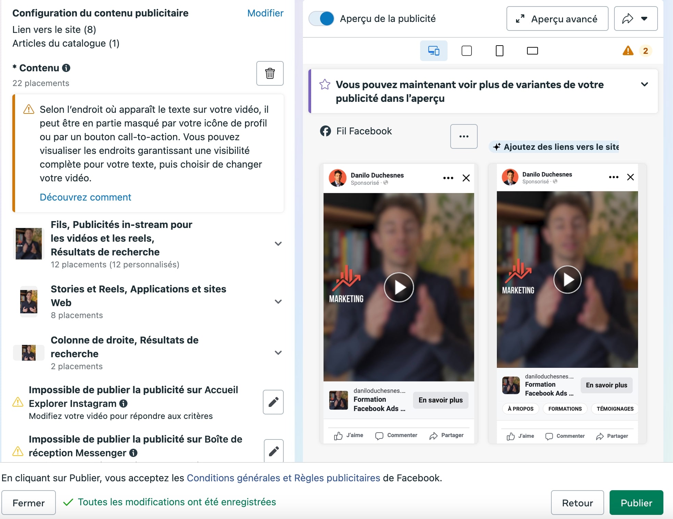Open three-dots menu on left ad preview

448,178
